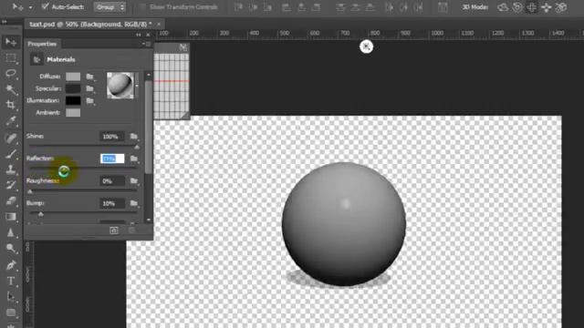Click the light widget above the canvas
Image resolution: width=584 pixels, height=328 pixels.
tap(367, 46)
